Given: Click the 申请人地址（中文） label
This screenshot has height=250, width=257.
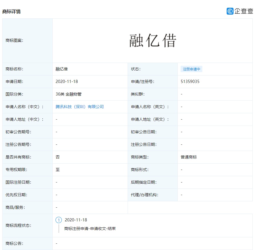Looking at the screenshot, I should point(25,120).
